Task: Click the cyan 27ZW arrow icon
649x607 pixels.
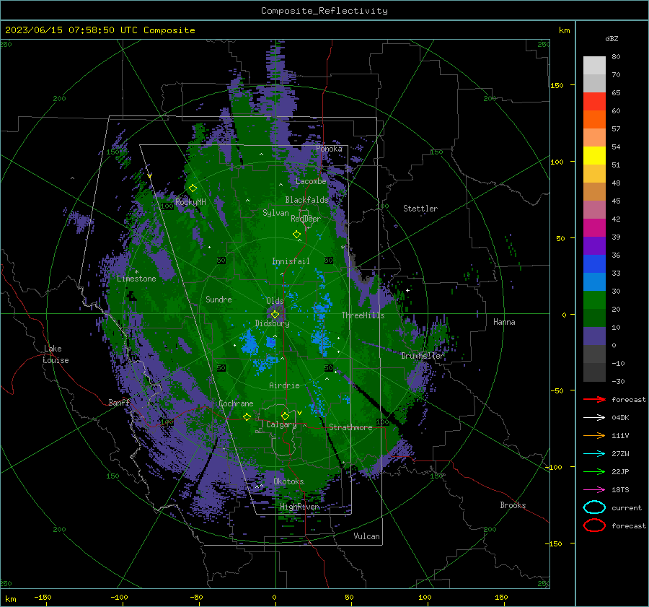Action: [x=594, y=454]
